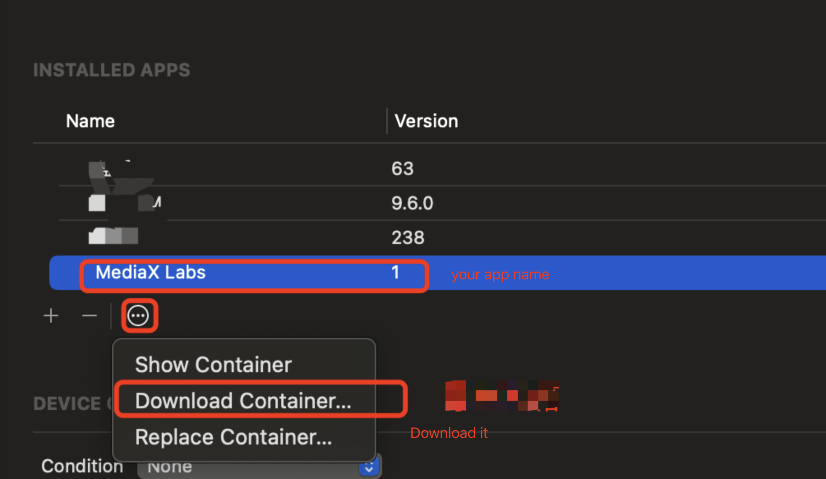Open the circled ellipsis actions button
826x479 pixels.
point(138,316)
